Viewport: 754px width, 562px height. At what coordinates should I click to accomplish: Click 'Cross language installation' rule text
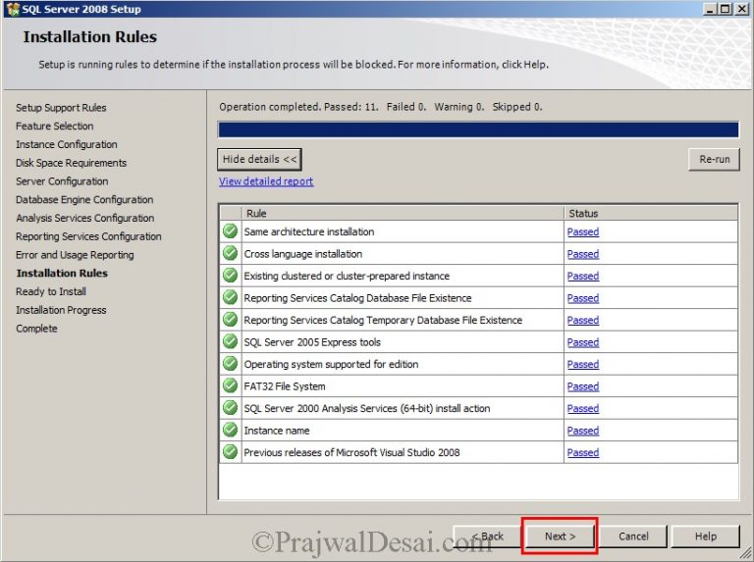tap(303, 254)
